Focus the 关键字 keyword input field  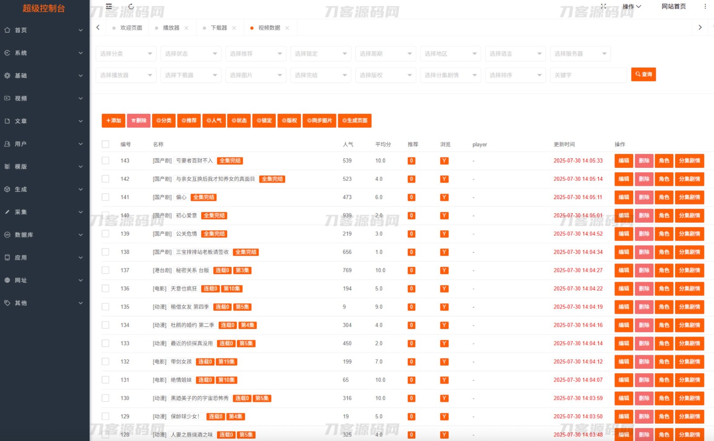(588, 75)
